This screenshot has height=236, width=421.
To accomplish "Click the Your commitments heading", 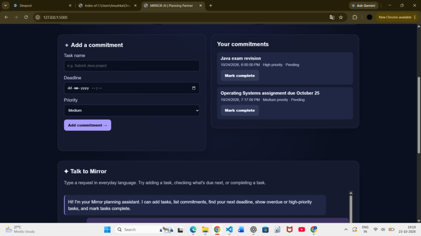I will point(243,44).
